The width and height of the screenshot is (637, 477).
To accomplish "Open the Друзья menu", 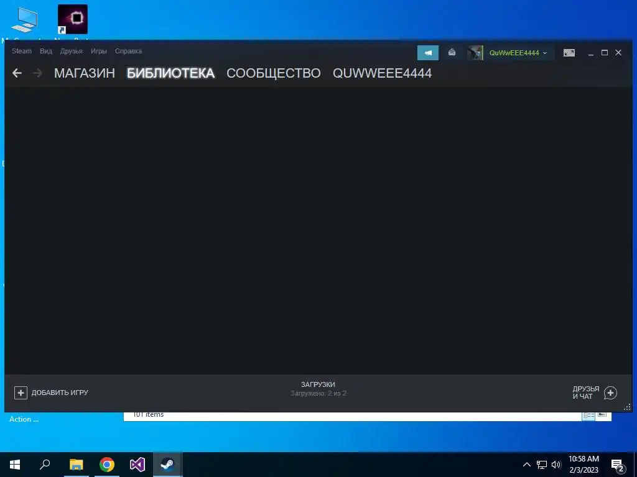I will tap(71, 51).
